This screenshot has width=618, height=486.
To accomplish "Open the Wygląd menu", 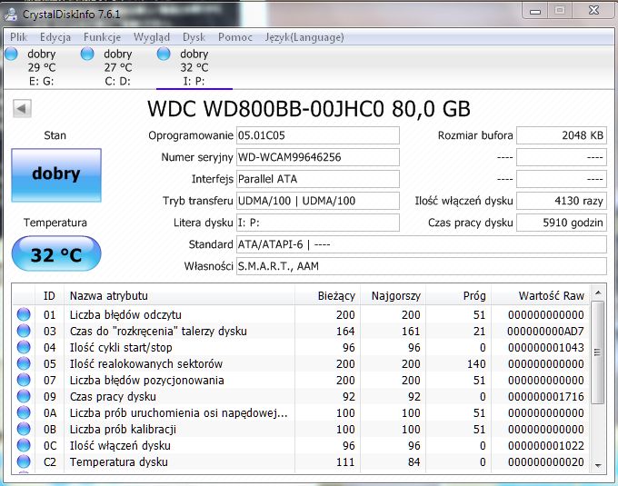I will click(x=152, y=37).
